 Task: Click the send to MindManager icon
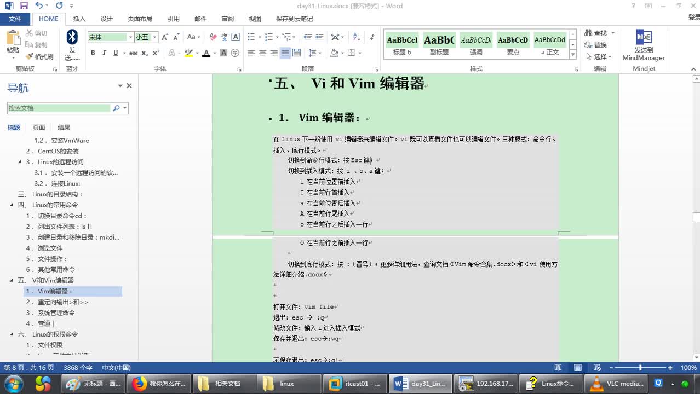(x=644, y=37)
